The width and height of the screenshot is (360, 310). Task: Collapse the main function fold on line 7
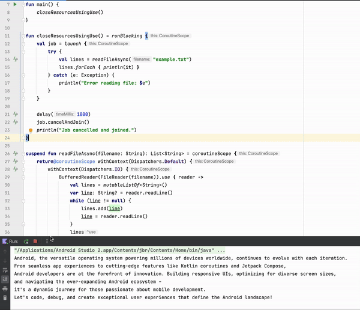click(23, 4)
